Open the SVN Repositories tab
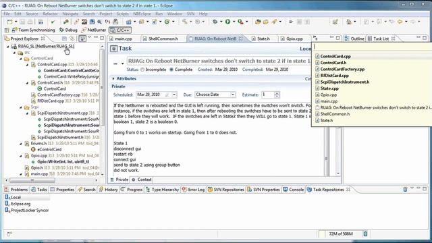 click(226, 190)
